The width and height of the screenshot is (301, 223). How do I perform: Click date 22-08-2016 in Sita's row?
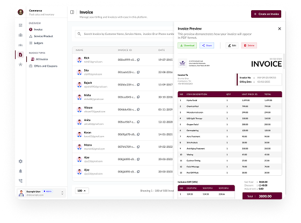click(x=165, y=73)
